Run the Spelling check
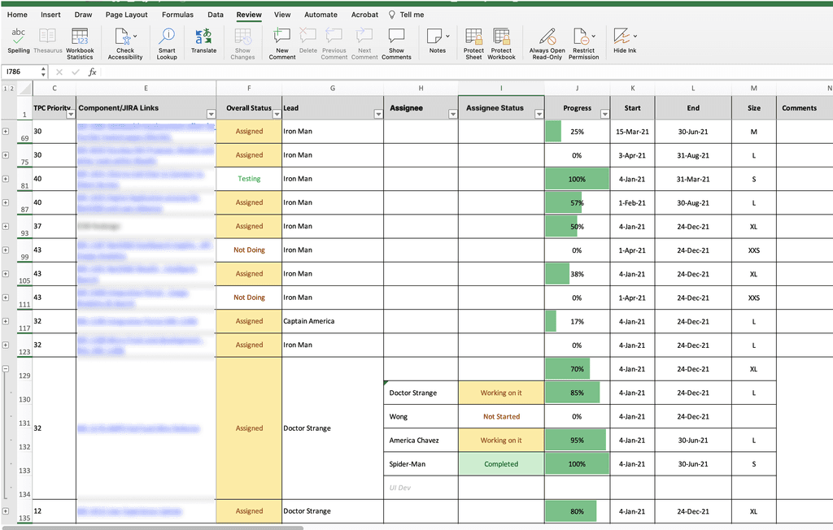The image size is (833, 530). pyautogui.click(x=19, y=41)
